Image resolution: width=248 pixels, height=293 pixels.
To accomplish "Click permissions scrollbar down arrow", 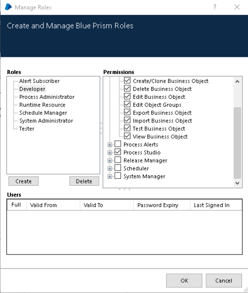I will (x=237, y=183).
